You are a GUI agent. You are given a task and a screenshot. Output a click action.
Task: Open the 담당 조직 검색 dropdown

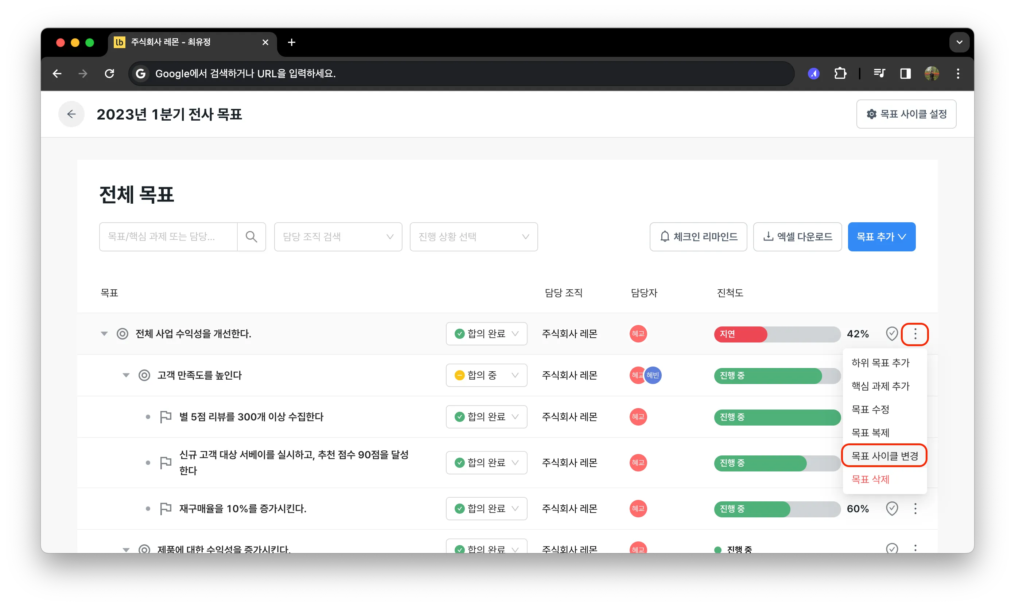338,237
